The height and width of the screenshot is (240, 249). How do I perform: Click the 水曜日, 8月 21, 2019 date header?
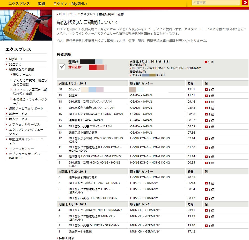point(72,83)
